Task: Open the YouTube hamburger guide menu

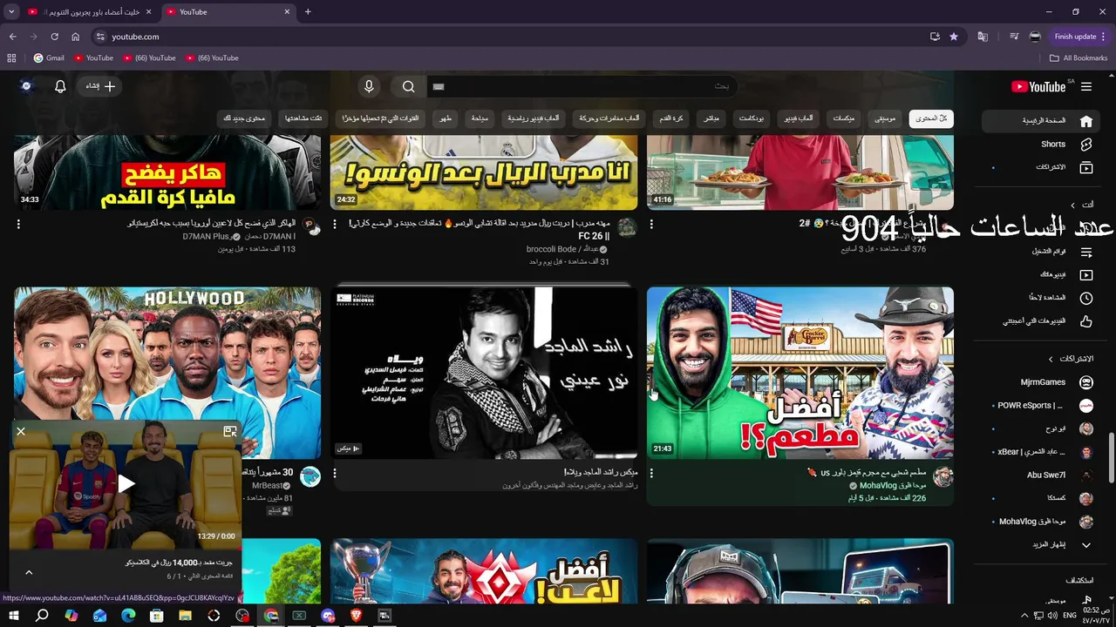Action: click(x=1085, y=86)
